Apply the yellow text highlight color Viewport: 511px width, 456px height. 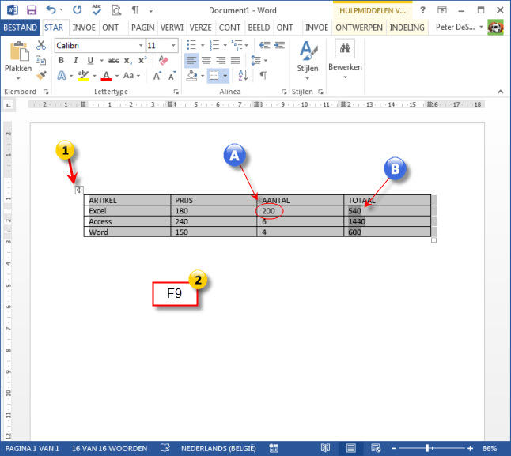[83, 76]
